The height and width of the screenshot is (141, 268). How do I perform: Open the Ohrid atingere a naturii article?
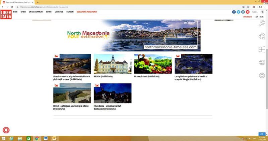(71, 107)
